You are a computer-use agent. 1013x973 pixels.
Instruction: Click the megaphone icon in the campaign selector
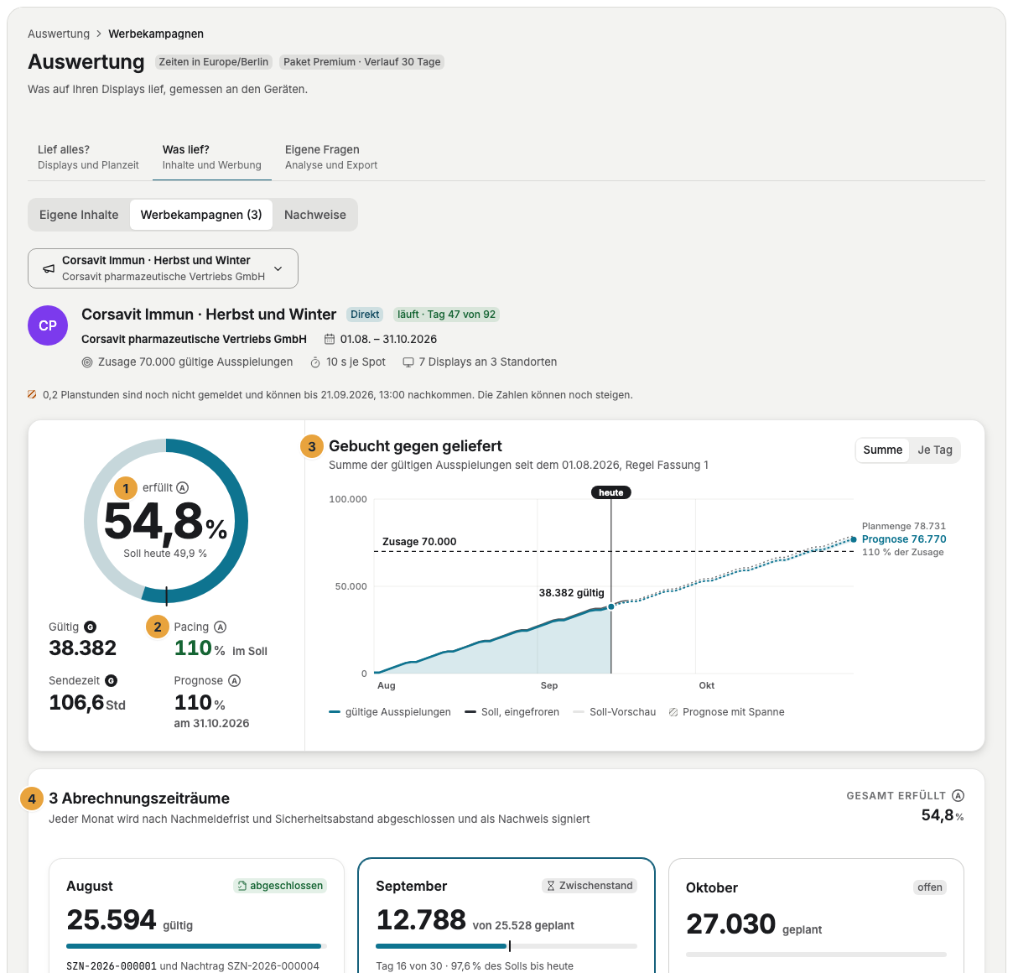pos(49,268)
